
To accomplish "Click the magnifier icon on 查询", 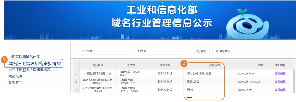I will pos(198,51).
